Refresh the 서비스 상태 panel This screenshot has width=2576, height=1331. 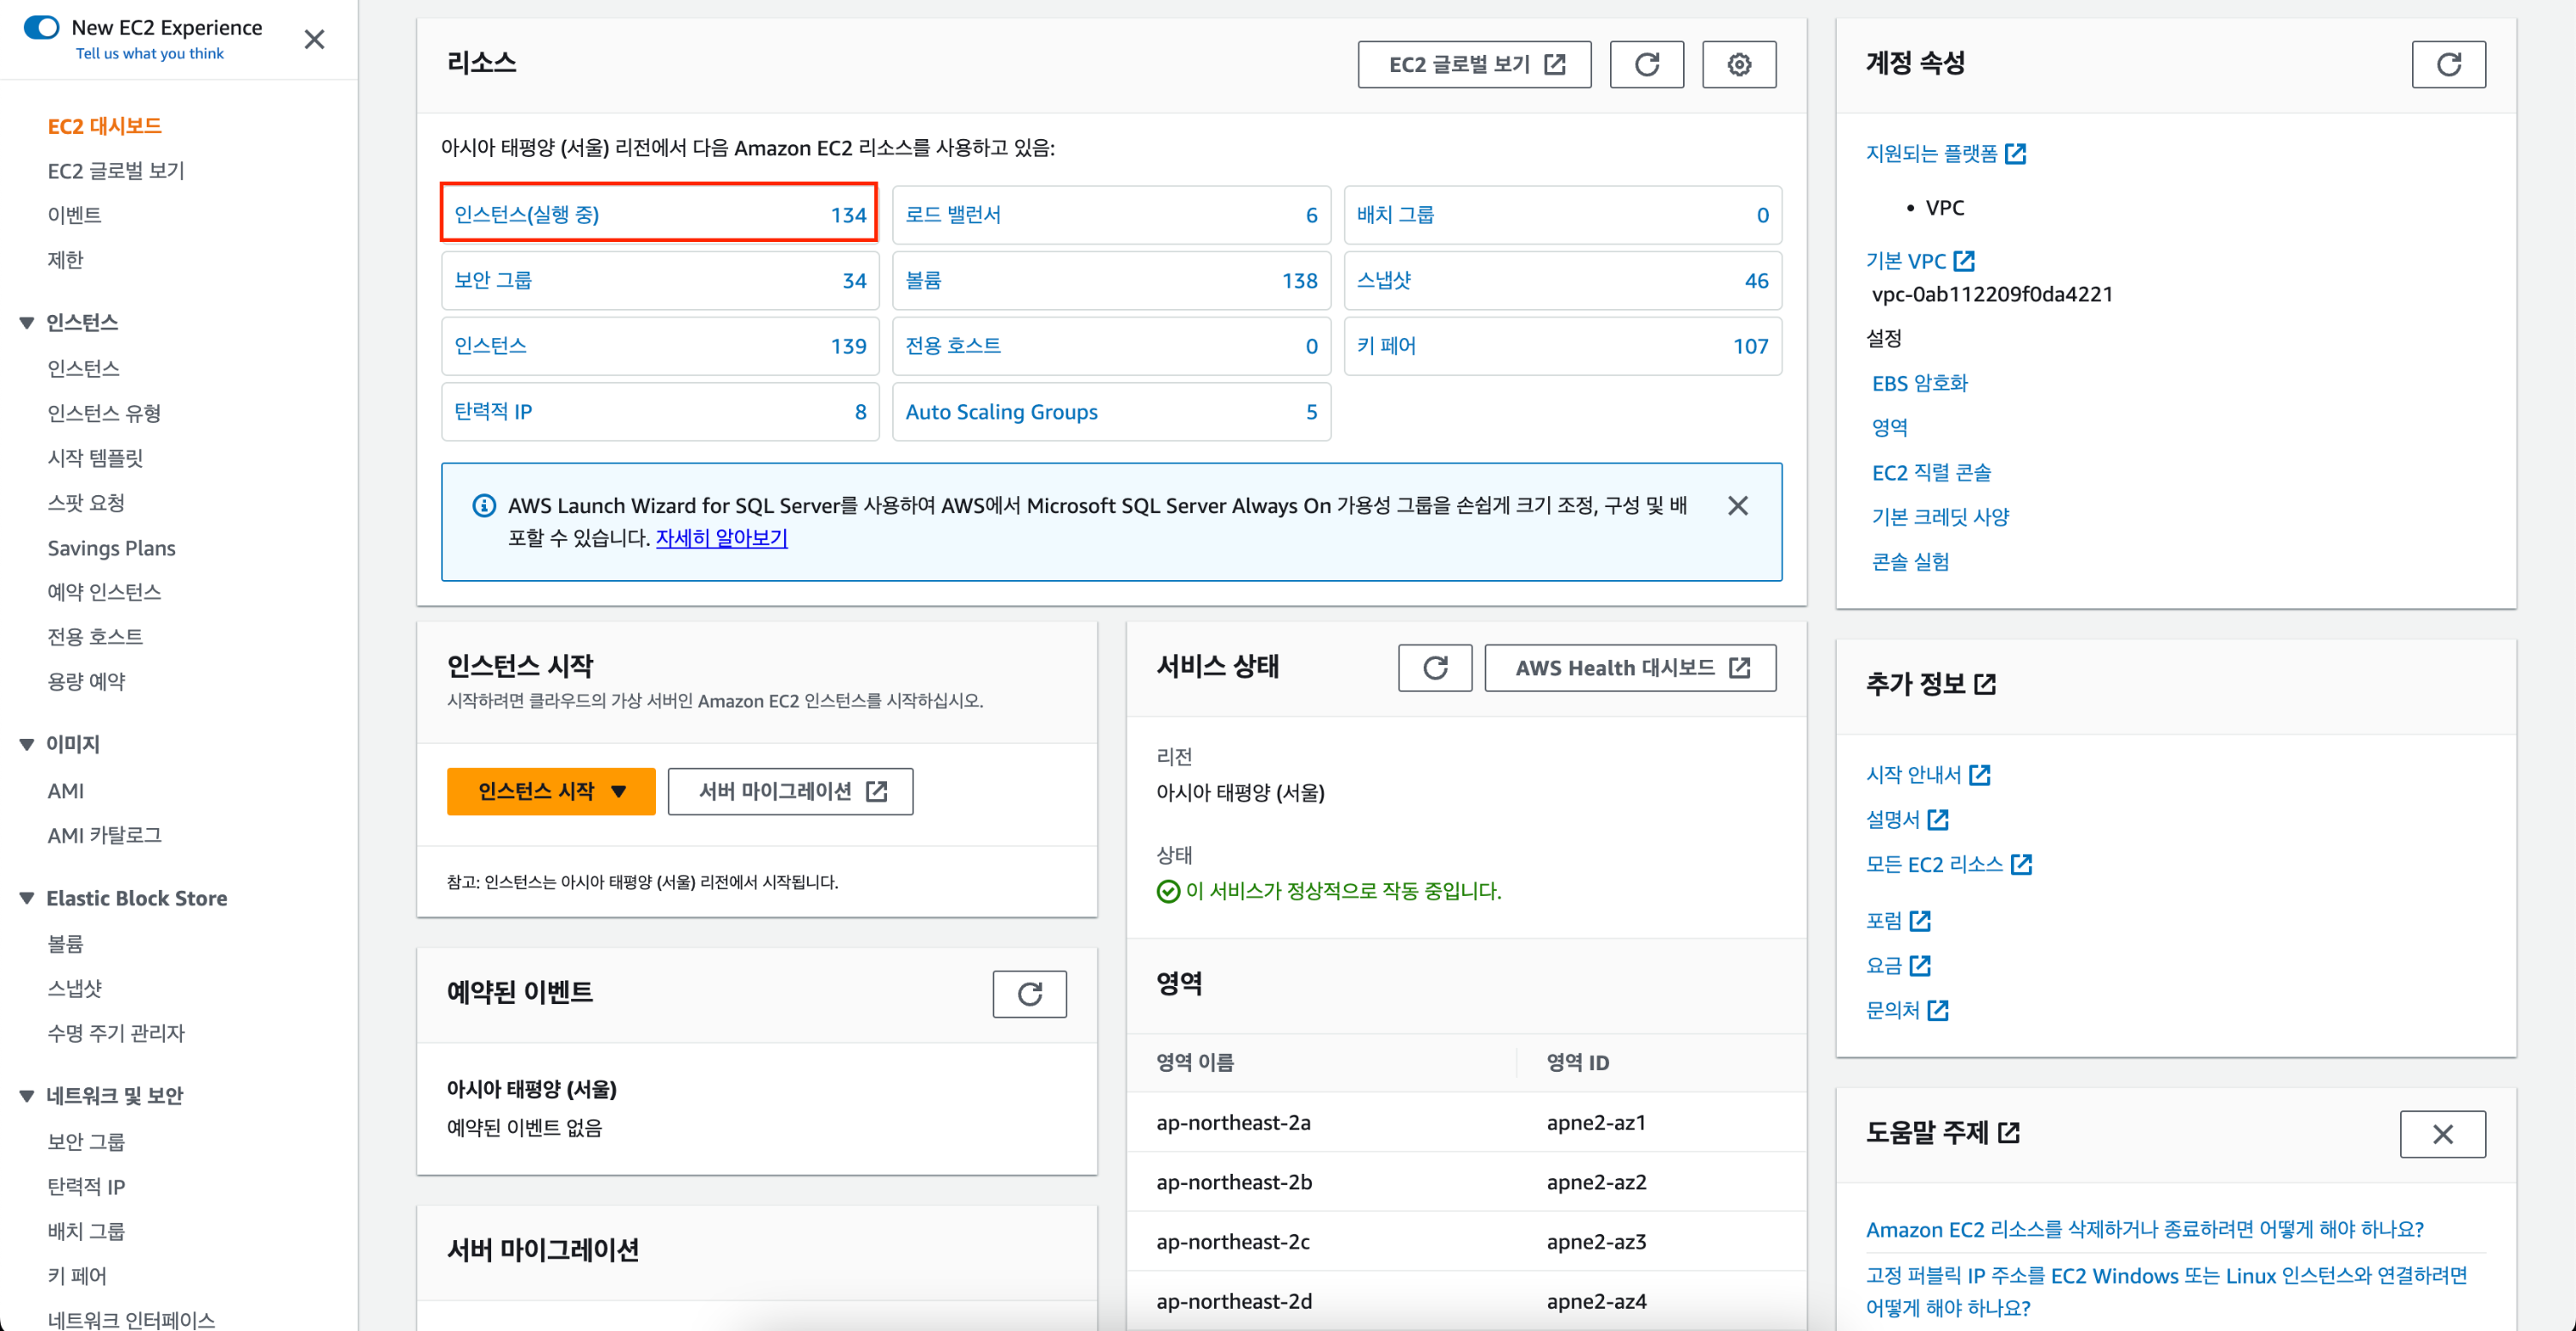(x=1434, y=668)
